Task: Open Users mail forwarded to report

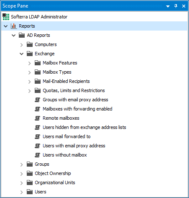Action: [x=66, y=136]
